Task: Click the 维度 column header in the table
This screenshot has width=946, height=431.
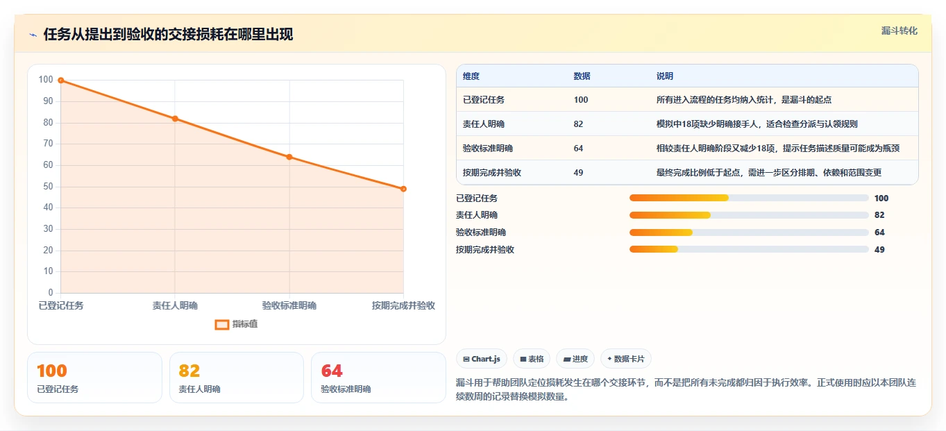Action: tap(471, 76)
